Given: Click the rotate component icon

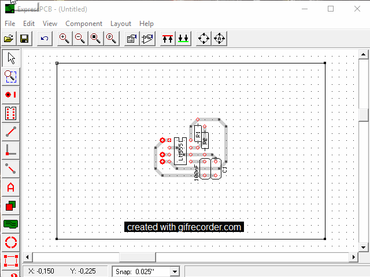Looking at the screenshot, I should coord(203,39).
